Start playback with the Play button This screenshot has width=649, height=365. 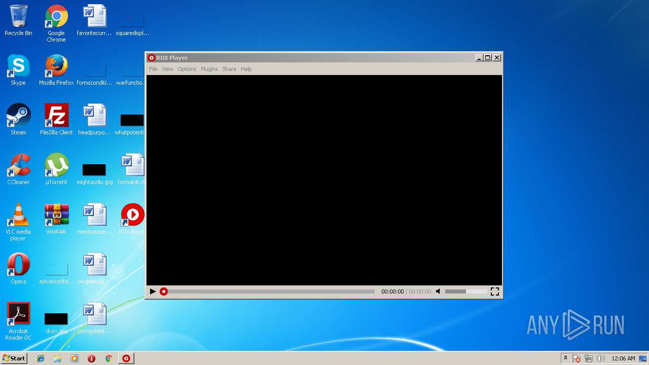tap(153, 291)
